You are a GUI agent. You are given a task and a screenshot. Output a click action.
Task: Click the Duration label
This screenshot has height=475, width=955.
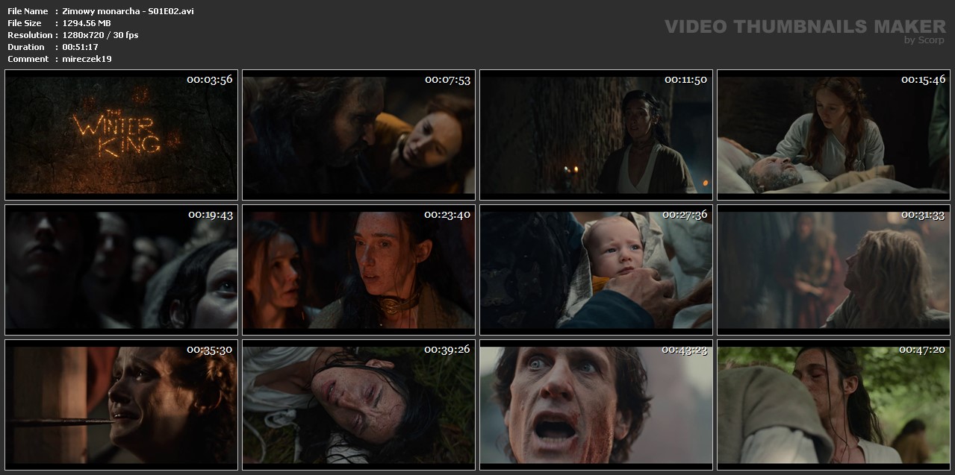(26, 47)
